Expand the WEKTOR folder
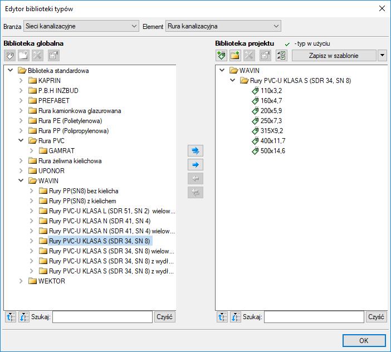 coord(21,281)
